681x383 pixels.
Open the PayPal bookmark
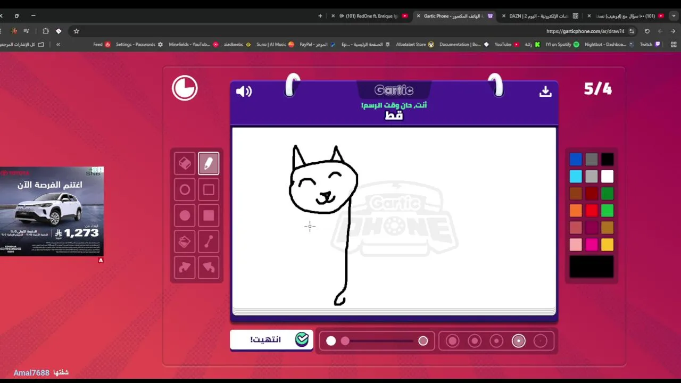pyautogui.click(x=318, y=45)
